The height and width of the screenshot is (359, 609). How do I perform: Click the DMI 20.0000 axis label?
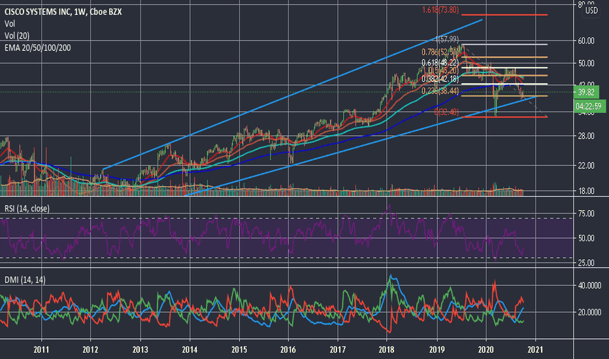[589, 312]
